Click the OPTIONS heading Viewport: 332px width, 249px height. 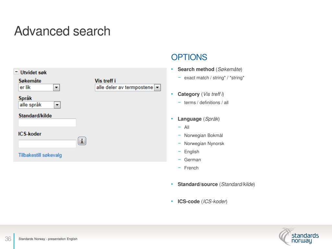click(189, 57)
